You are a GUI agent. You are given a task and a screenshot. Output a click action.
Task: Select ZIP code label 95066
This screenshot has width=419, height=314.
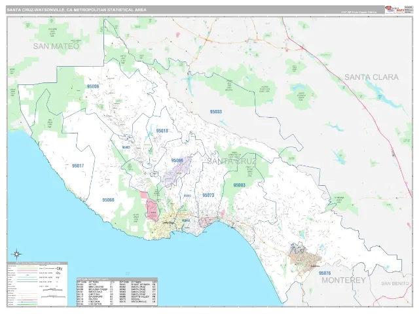[177, 160]
